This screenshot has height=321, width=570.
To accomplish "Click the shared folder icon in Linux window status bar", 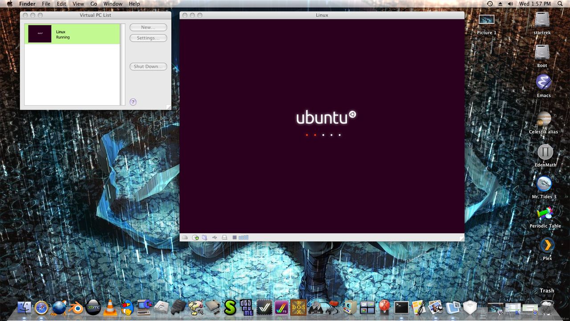I will coord(204,238).
